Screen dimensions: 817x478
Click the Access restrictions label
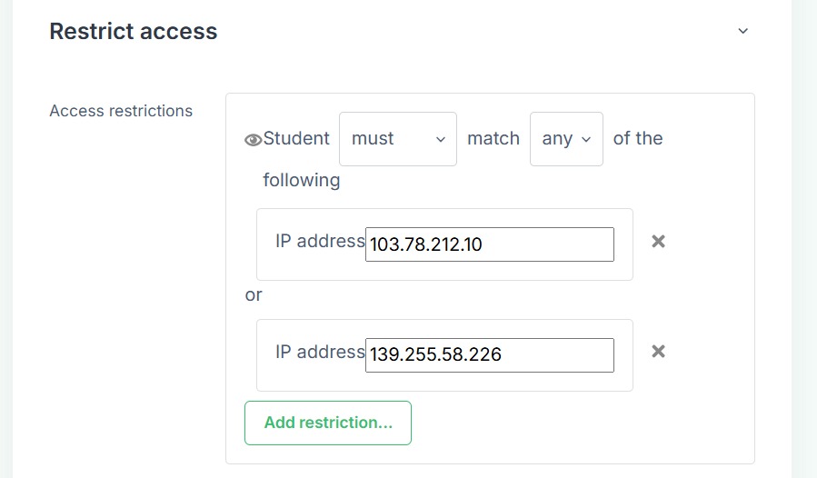121,111
